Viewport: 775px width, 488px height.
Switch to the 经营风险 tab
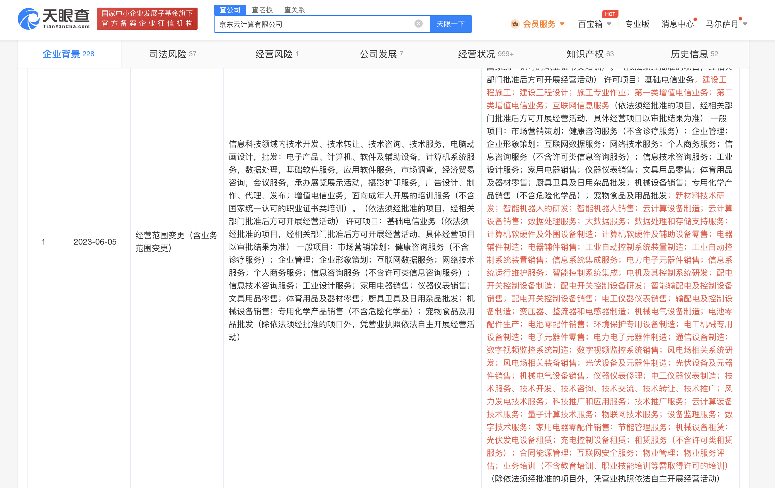point(277,54)
